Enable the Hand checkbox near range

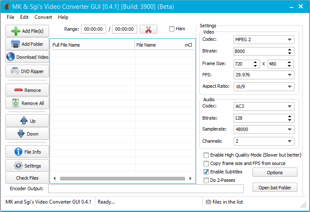[x=172, y=29]
